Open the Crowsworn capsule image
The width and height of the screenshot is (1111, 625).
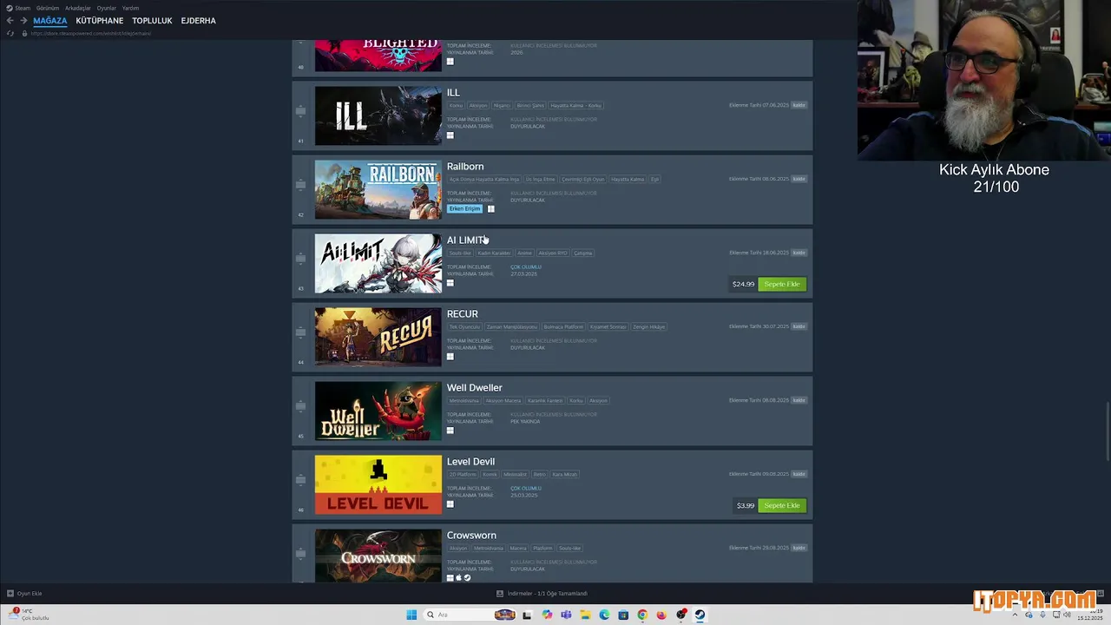(378, 556)
